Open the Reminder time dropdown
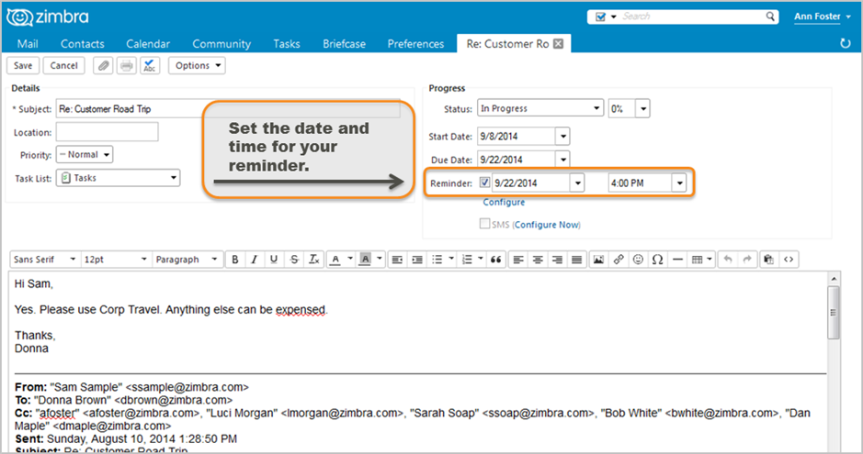This screenshot has width=863, height=454. tap(679, 183)
